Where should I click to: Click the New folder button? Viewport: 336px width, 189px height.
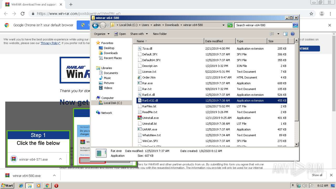pos(160,34)
